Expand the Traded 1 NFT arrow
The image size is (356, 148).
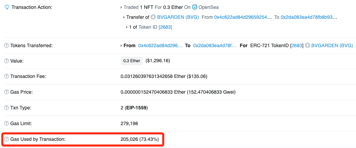click(121, 7)
